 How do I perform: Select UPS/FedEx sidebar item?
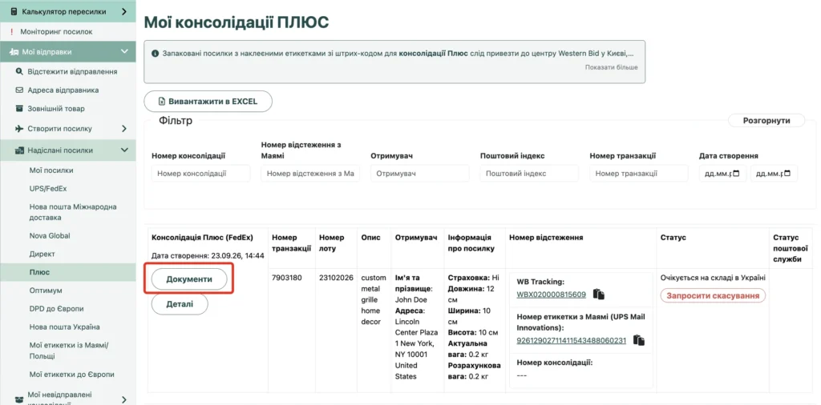point(48,189)
